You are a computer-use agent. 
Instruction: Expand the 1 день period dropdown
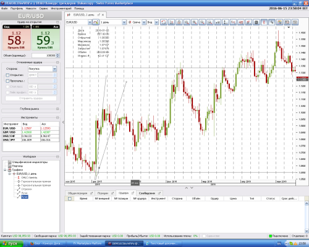(124, 22)
